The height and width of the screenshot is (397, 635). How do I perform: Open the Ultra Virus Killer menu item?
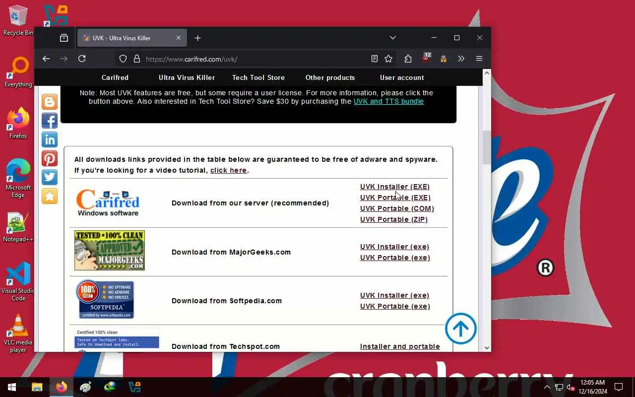[x=187, y=77]
